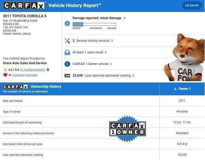Expand the damage reported chevron arrow
The width and height of the screenshot is (205, 166).
125,18
